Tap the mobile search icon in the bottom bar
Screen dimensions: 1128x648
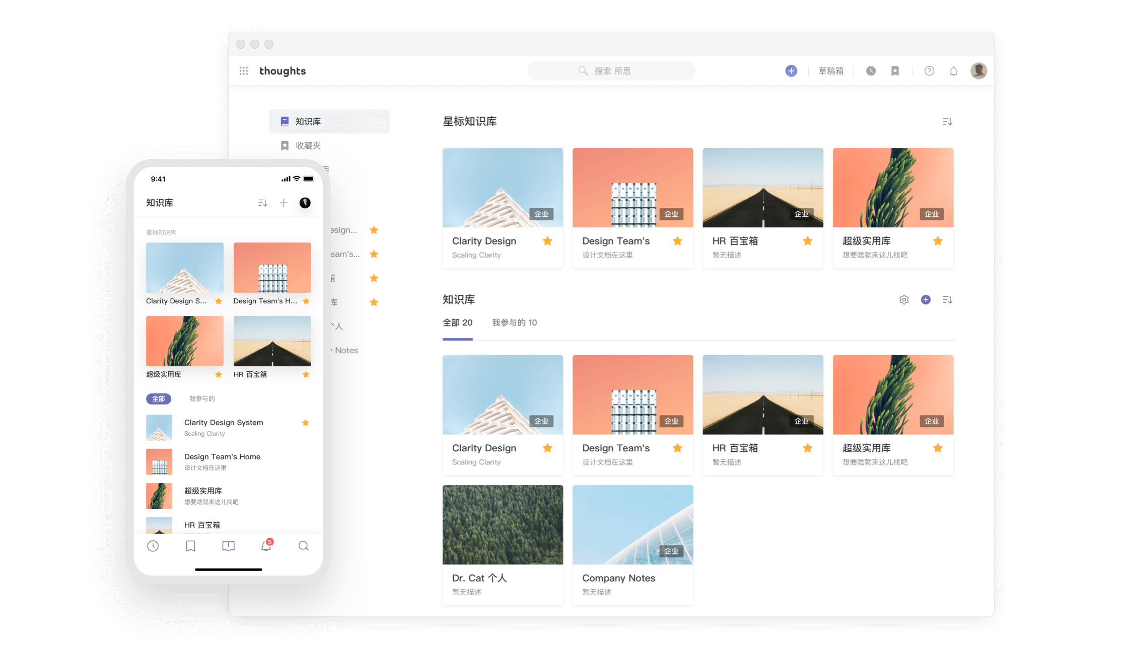pos(304,546)
